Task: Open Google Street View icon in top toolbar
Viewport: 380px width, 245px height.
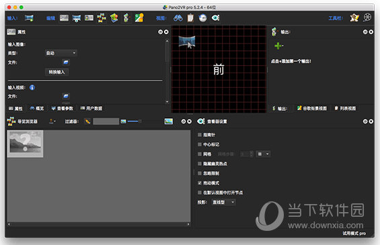Action: [x=139, y=18]
